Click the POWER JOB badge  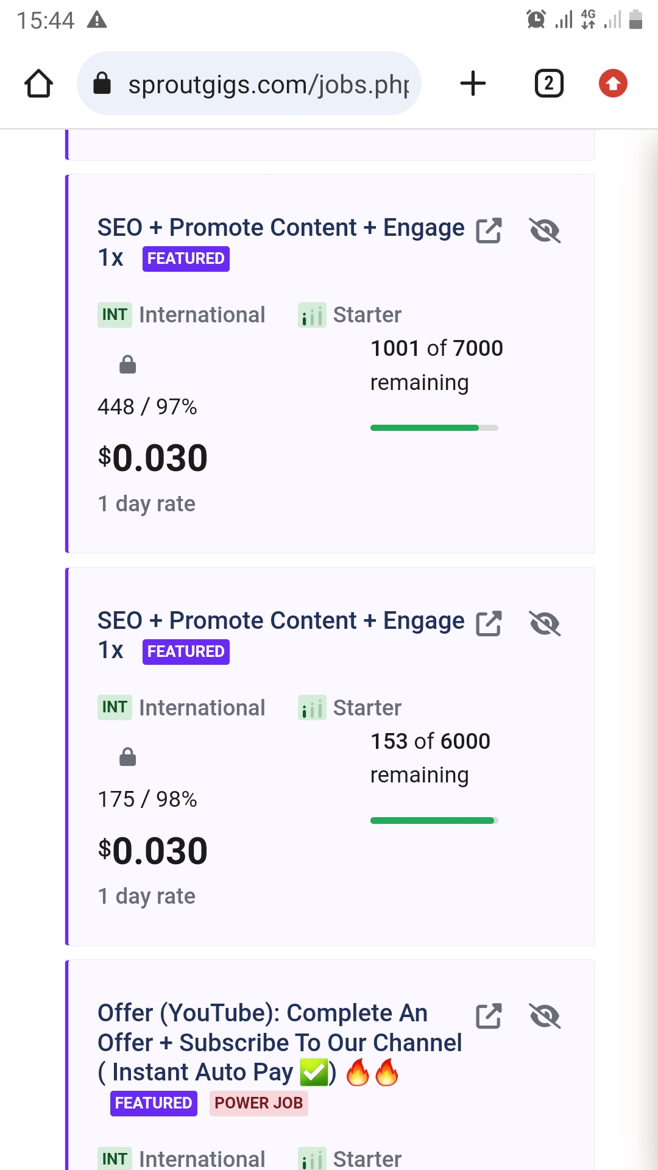(x=258, y=1103)
